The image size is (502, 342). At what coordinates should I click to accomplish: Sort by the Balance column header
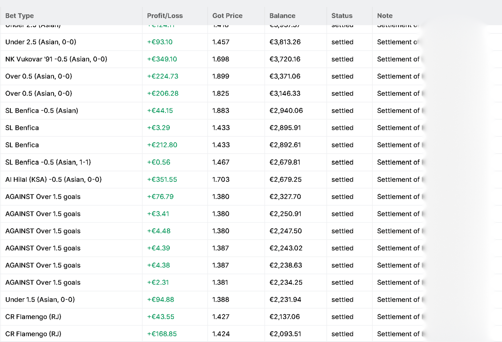pos(282,16)
